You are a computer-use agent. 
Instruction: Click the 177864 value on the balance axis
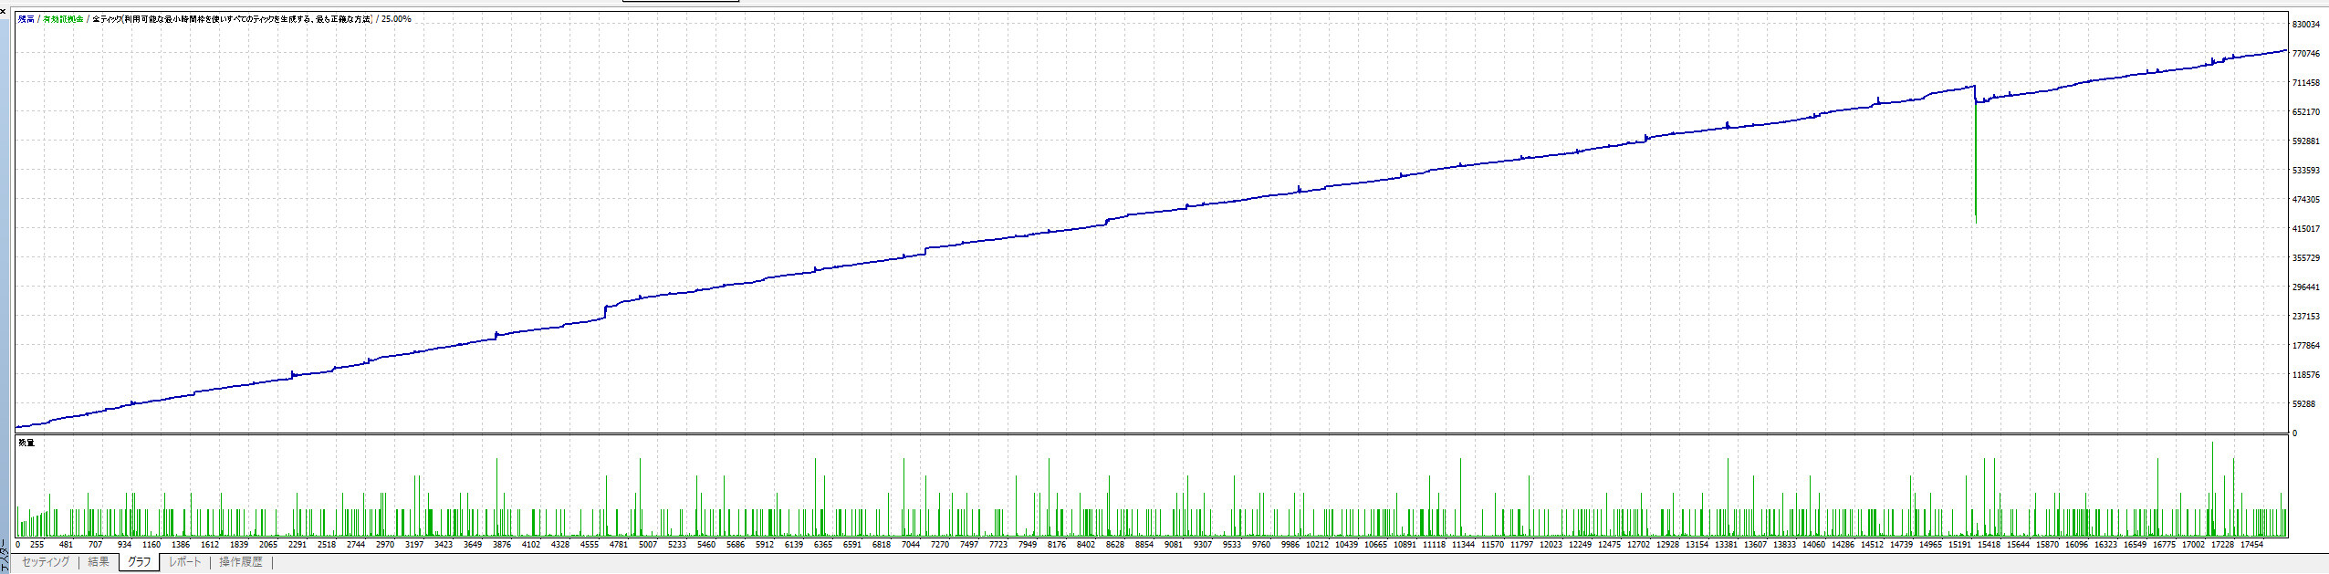tap(2306, 346)
